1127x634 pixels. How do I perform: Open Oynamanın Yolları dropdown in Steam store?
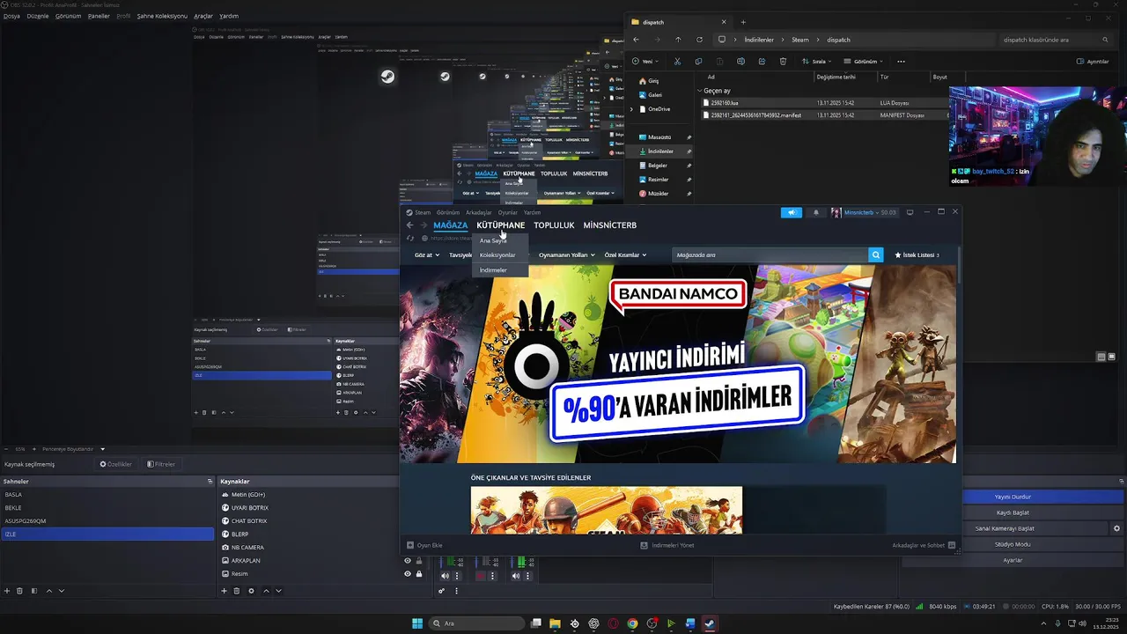(x=567, y=255)
